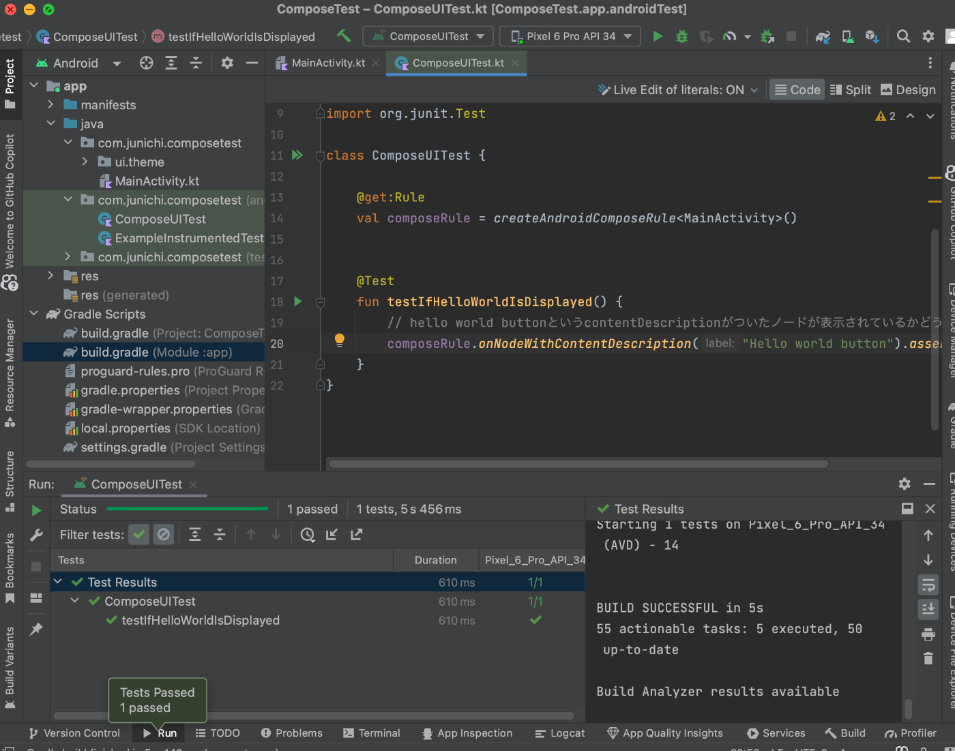Open the ComposeUITest run configuration dropdown
This screenshot has height=751, width=955.
pyautogui.click(x=428, y=36)
